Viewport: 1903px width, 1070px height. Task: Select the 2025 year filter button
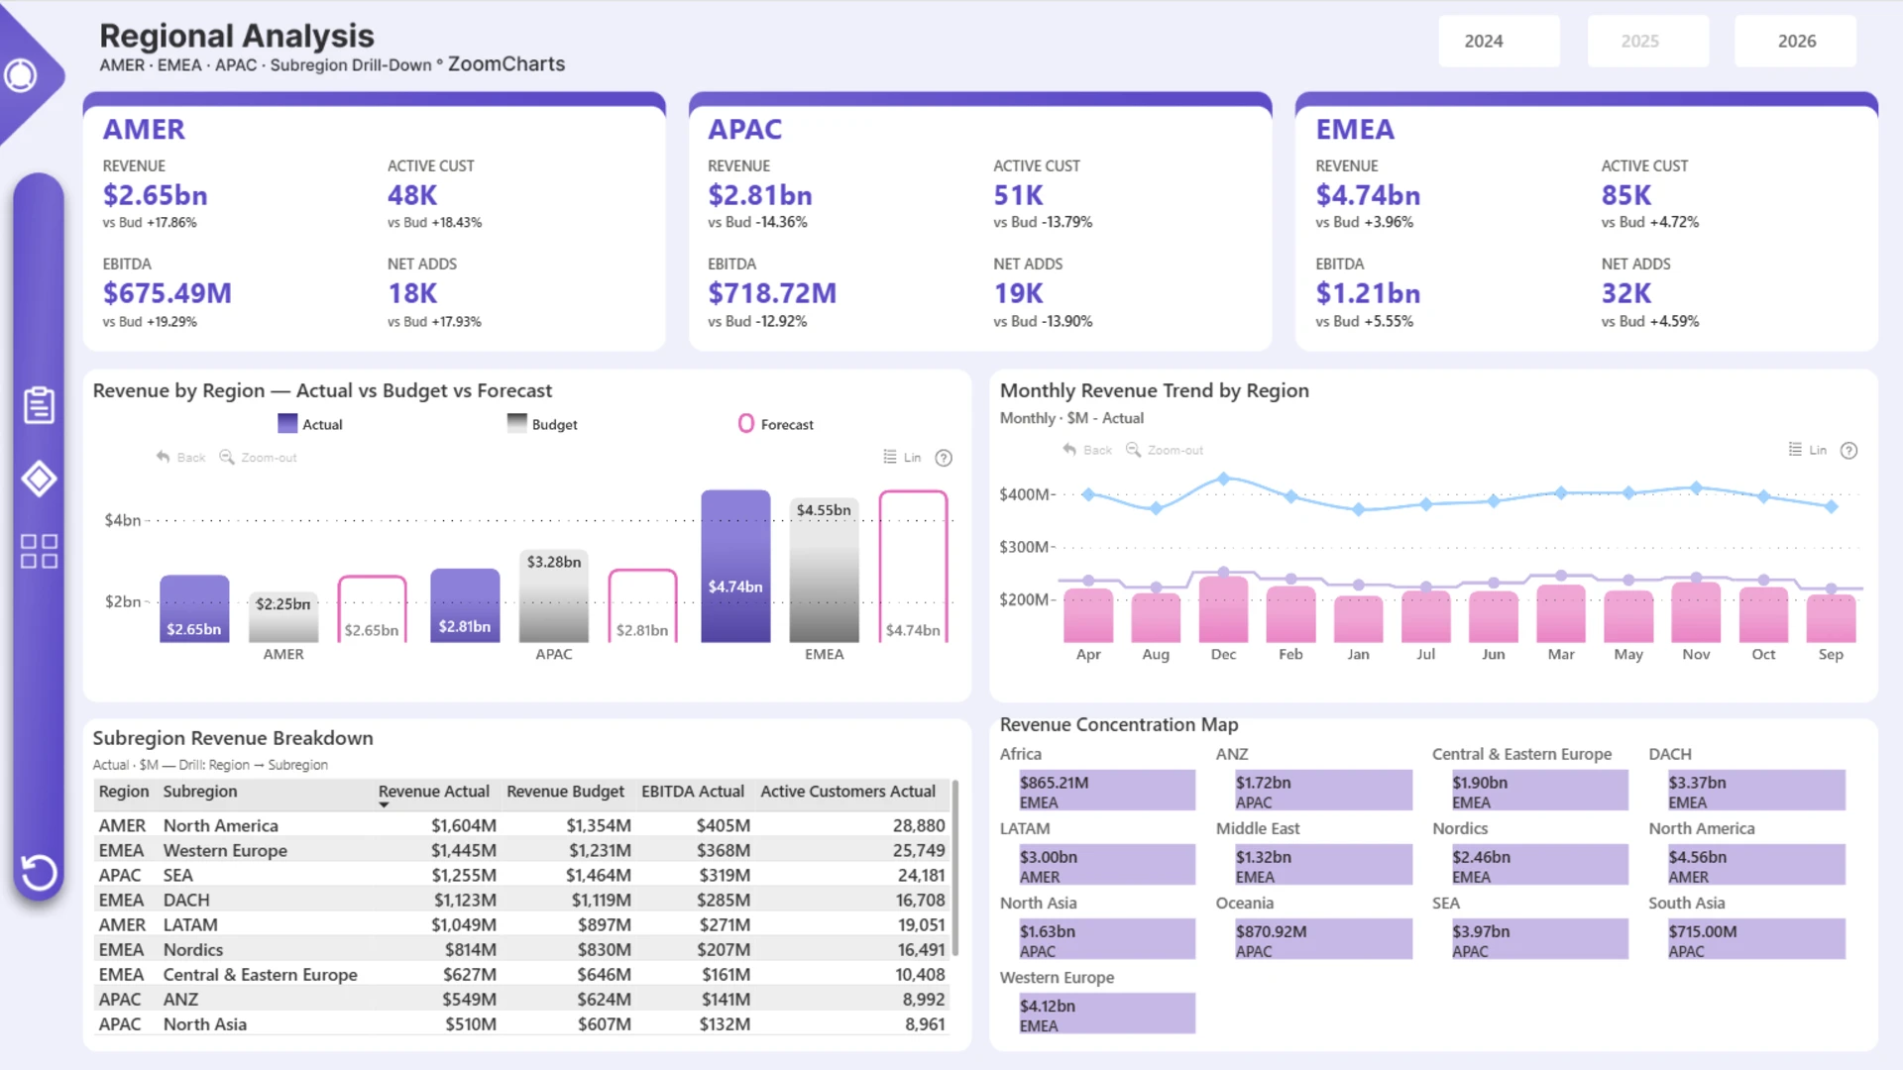point(1647,41)
